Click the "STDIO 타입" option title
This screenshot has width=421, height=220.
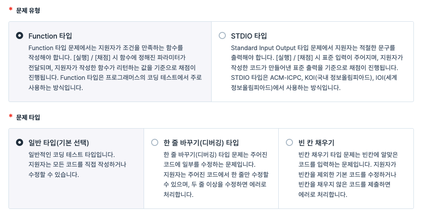click(249, 36)
